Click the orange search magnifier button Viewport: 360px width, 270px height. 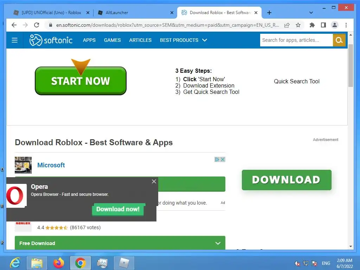click(339, 40)
